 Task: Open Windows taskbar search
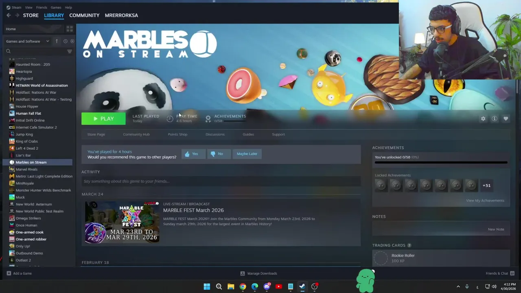tap(219, 286)
